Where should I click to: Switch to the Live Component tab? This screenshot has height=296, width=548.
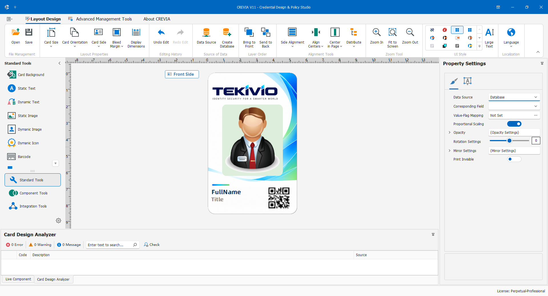coord(18,279)
